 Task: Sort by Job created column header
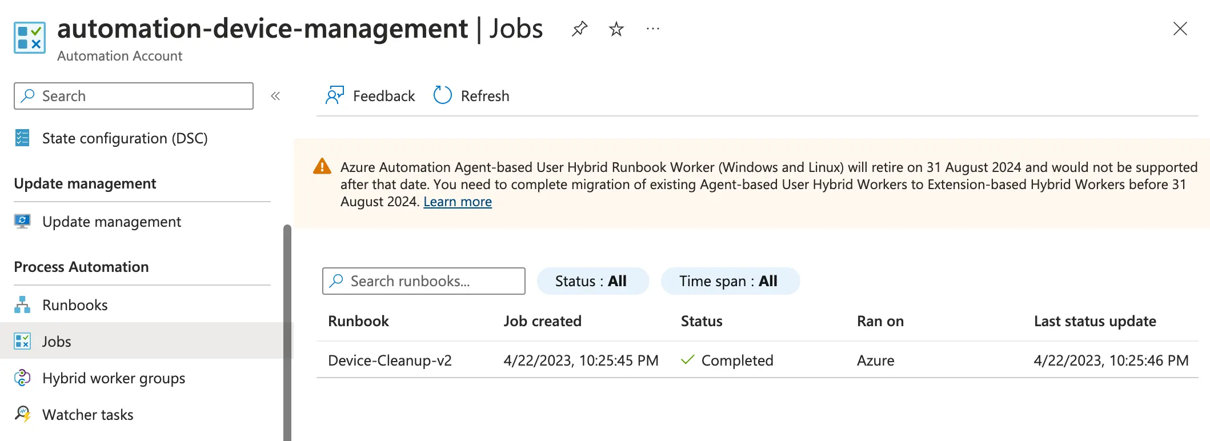[542, 321]
